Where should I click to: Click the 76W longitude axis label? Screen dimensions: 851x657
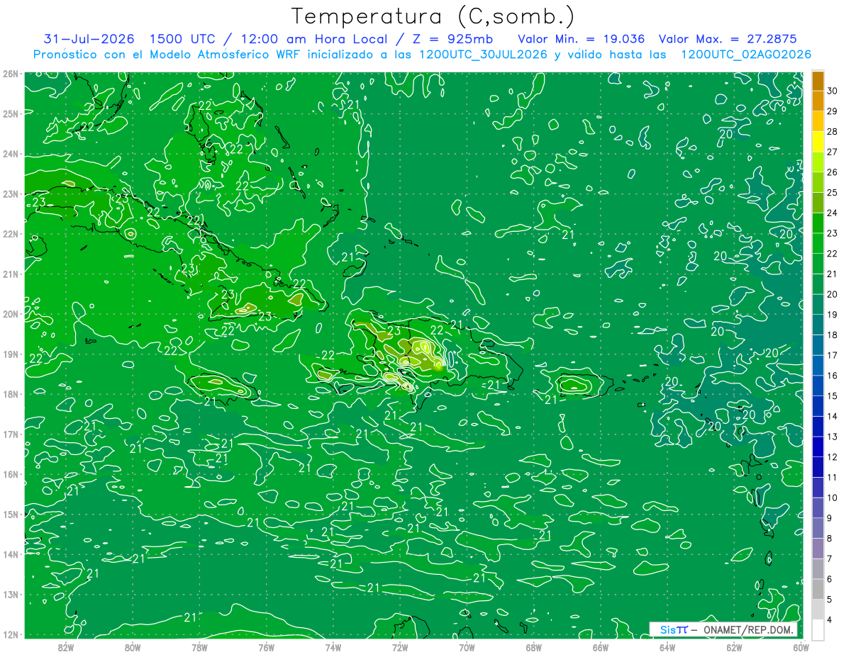(x=267, y=647)
